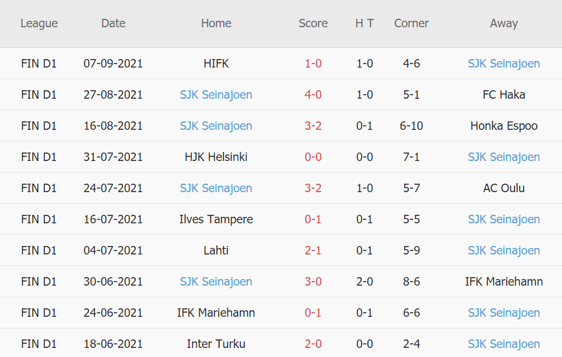Open SJK Seinajoen home link versus AC Oulu
This screenshot has width=562, height=357.
pyautogui.click(x=216, y=188)
